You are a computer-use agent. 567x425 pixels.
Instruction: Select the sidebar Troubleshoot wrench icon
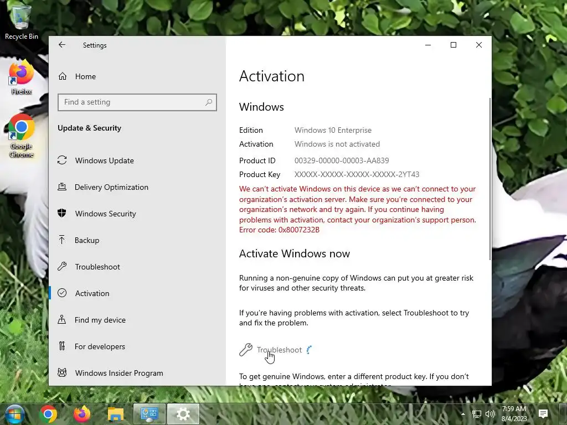click(x=62, y=266)
